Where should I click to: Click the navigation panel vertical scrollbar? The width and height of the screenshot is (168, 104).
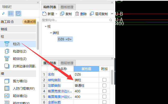(x=38, y=36)
